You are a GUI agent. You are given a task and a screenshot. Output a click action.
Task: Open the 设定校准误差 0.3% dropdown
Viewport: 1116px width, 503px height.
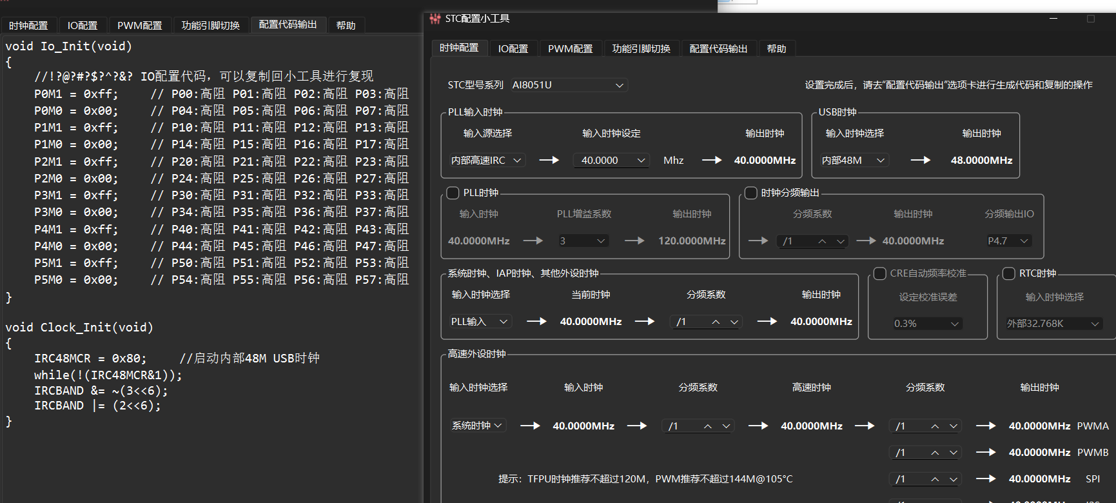(927, 323)
